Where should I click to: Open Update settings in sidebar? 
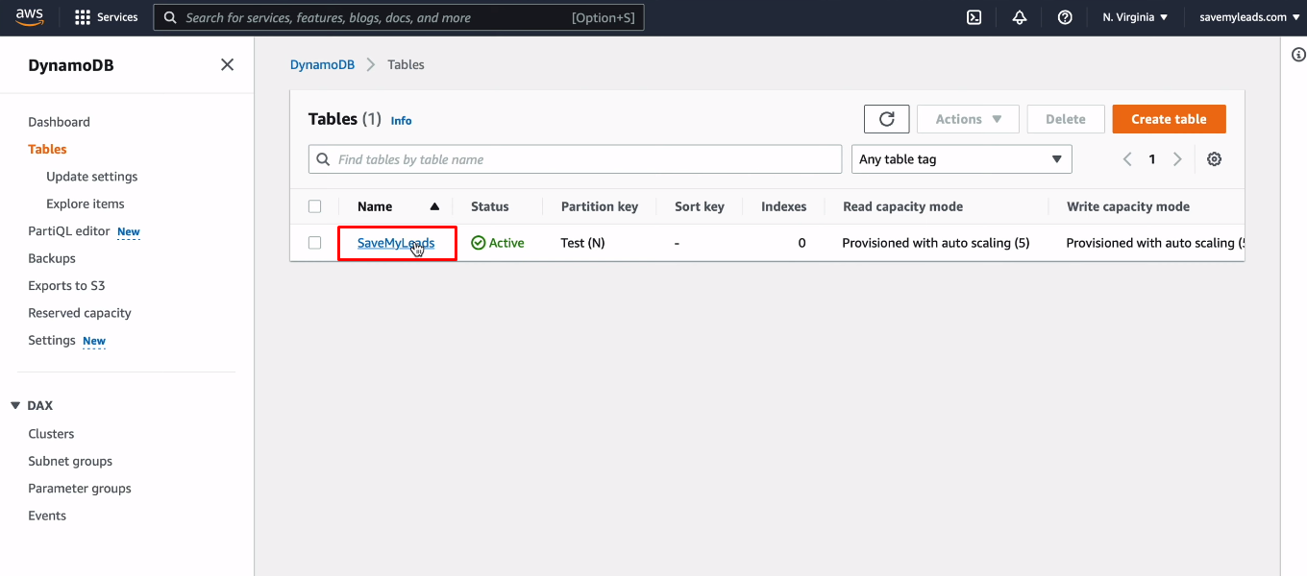(x=91, y=177)
